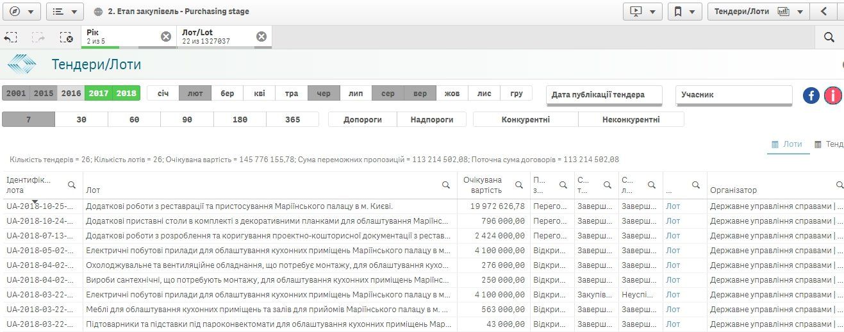The width and height of the screenshot is (844, 332).
Task: Remove the Рік selection
Action: pos(166,37)
